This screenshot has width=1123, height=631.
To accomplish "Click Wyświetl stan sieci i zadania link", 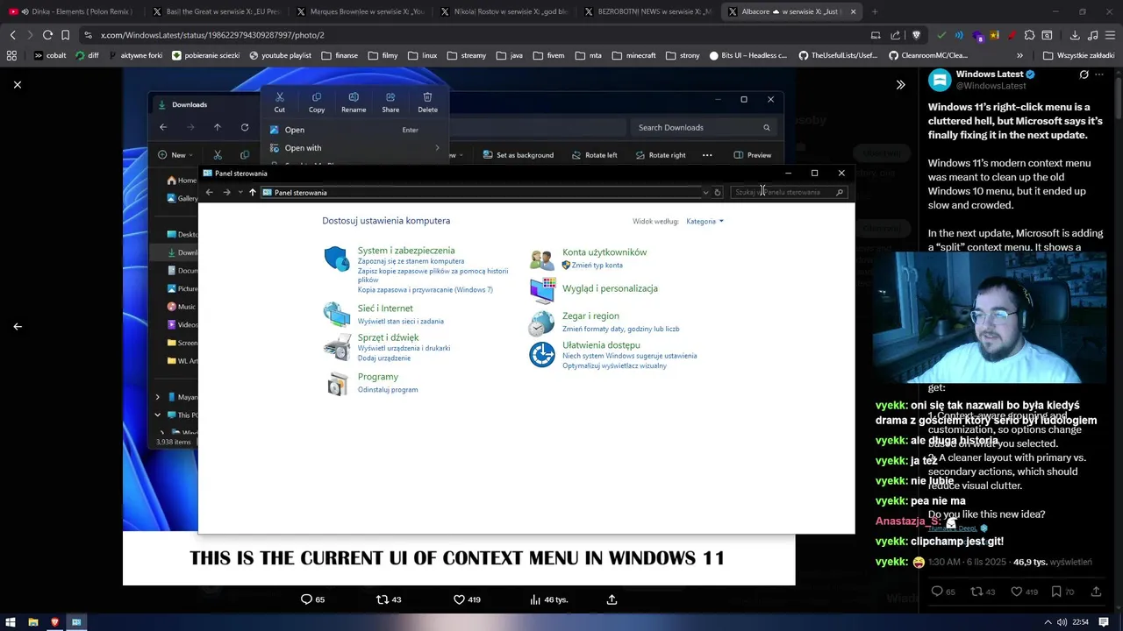I will click(400, 321).
